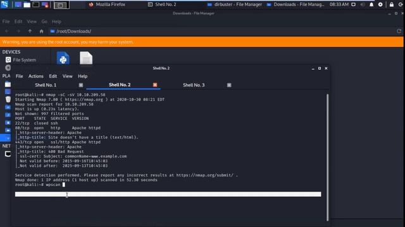Open the workspace switcher in the panel
This screenshot has height=227, width=405.
(61, 4)
